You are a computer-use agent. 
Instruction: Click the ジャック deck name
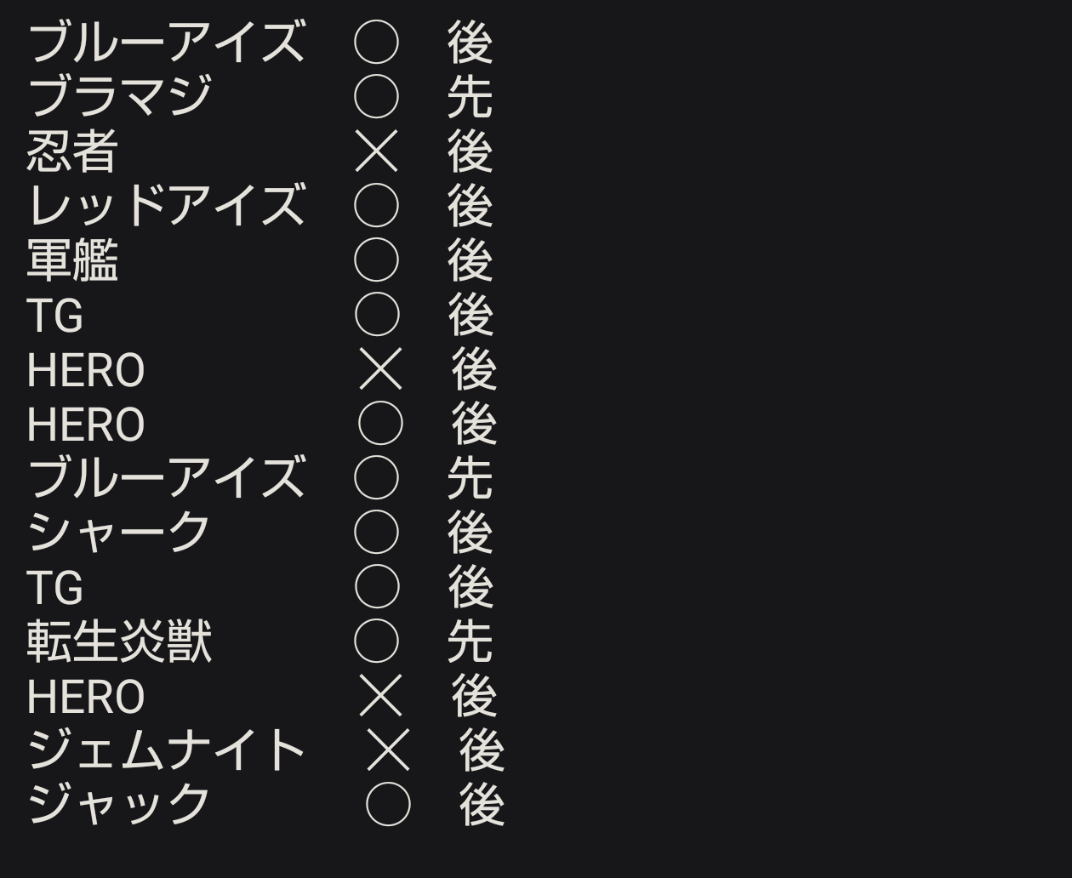[x=119, y=805]
